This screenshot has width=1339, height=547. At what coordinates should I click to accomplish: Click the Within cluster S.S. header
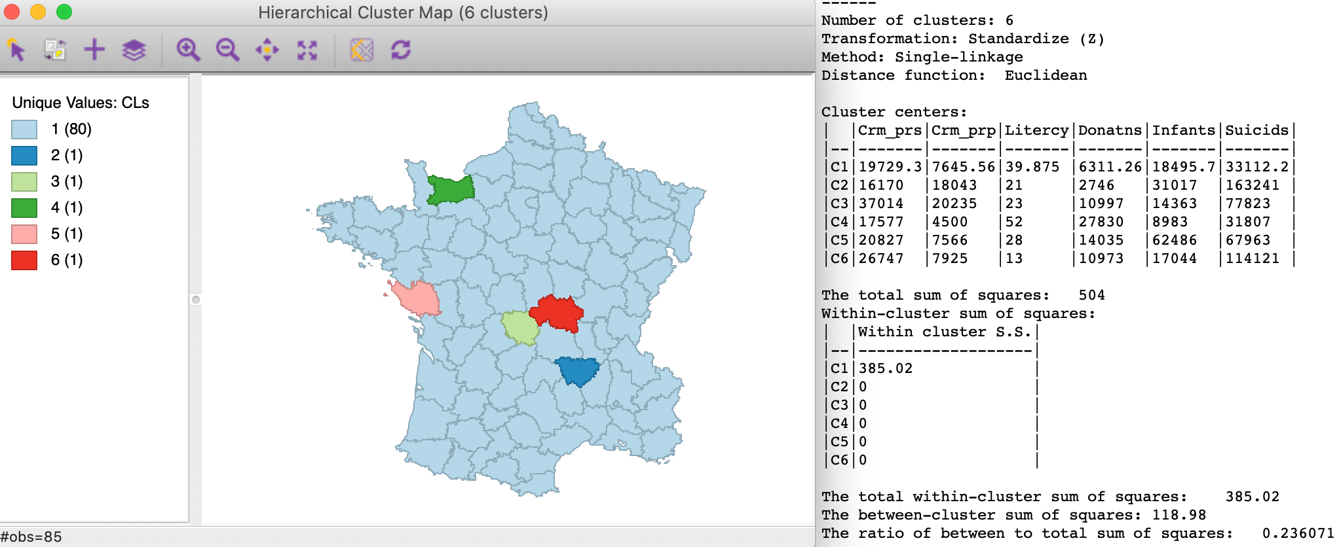[944, 332]
